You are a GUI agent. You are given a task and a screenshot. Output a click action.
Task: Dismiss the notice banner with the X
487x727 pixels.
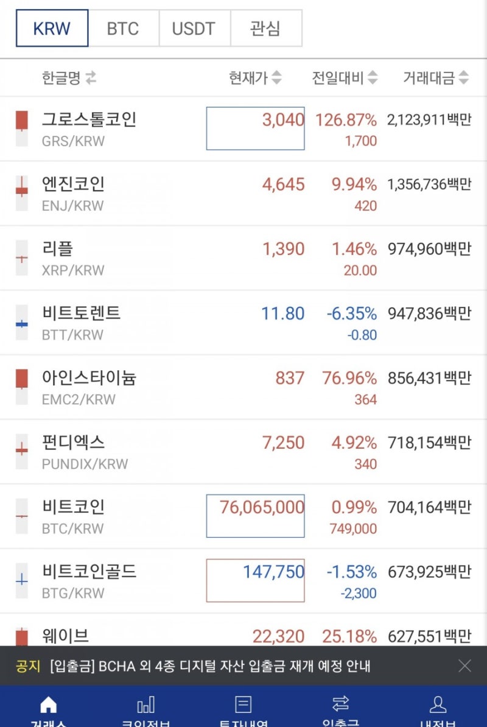[x=465, y=667]
